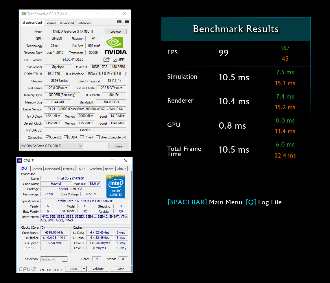Click the average FPS value 99
Viewport: 330px width, 283px height.
point(224,53)
